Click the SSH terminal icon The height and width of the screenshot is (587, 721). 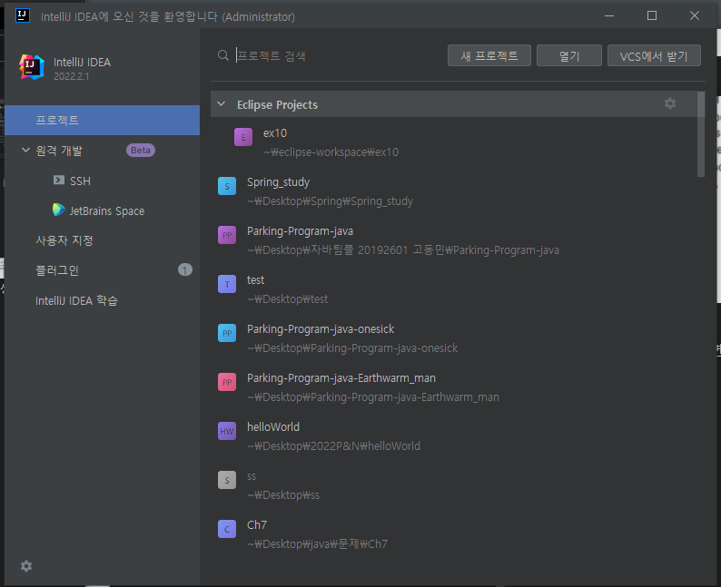click(59, 180)
